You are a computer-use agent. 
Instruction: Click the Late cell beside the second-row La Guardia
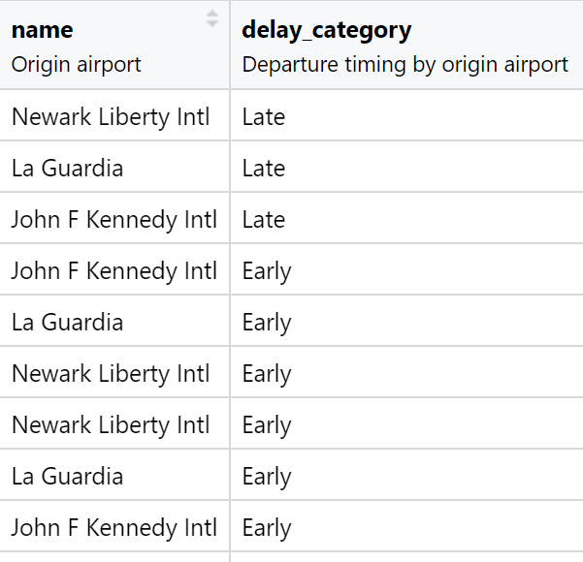(x=264, y=169)
